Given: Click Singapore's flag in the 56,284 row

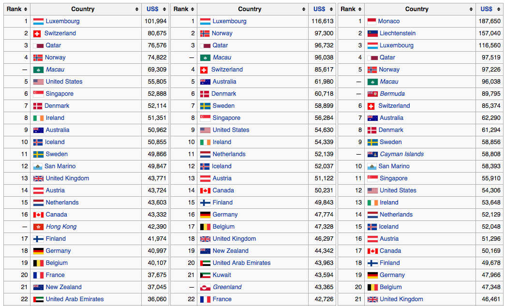Looking at the screenshot, I should point(205,118).
